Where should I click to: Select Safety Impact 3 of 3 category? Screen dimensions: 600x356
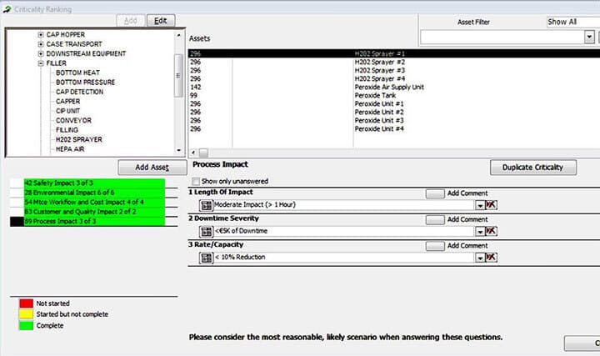click(94, 183)
